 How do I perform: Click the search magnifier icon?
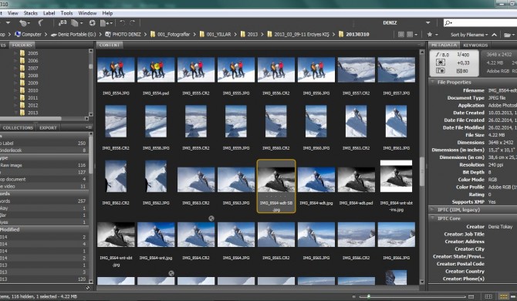[448, 22]
